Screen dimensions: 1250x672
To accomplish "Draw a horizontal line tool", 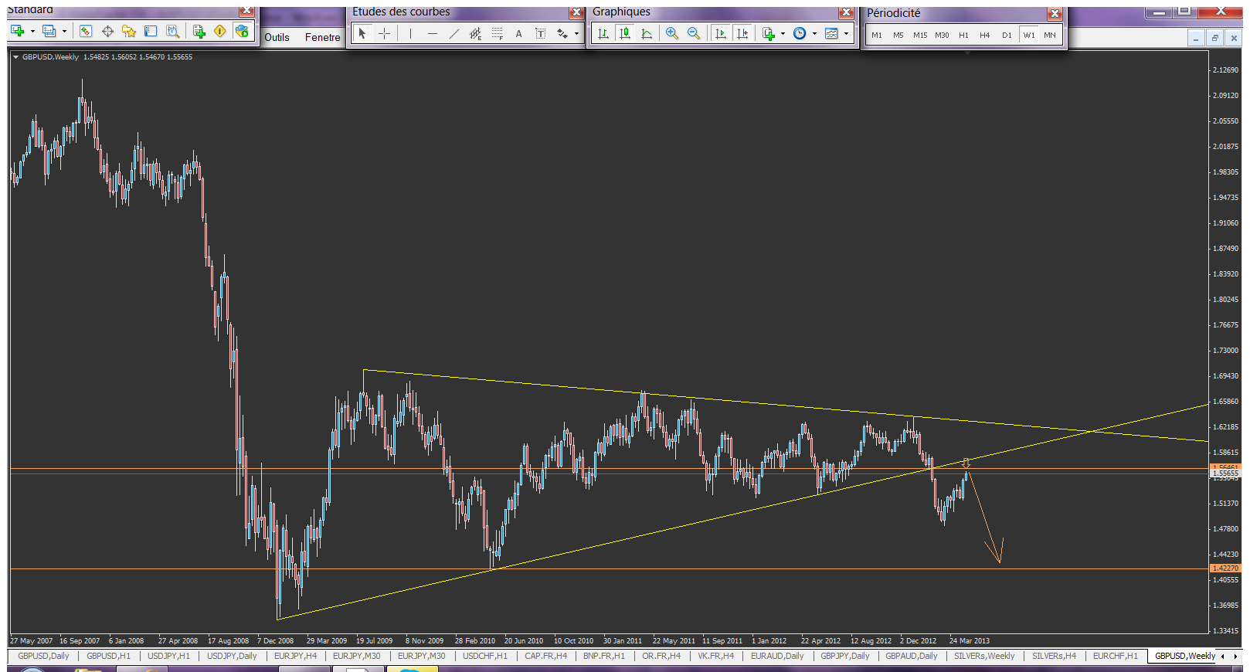I will 432,33.
